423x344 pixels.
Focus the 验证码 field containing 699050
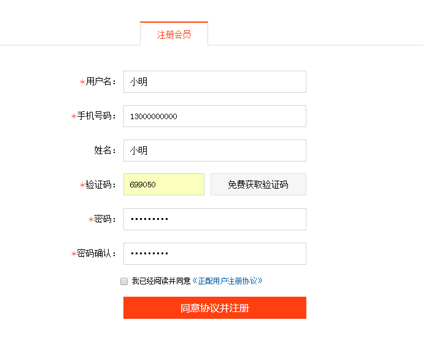point(163,184)
